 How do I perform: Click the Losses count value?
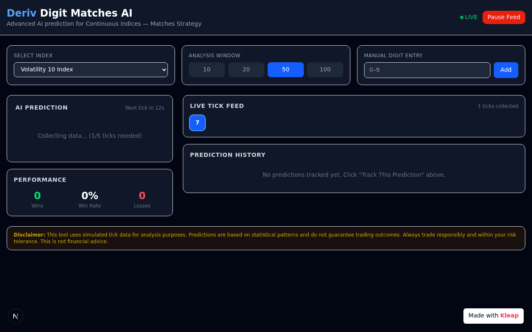click(x=142, y=196)
